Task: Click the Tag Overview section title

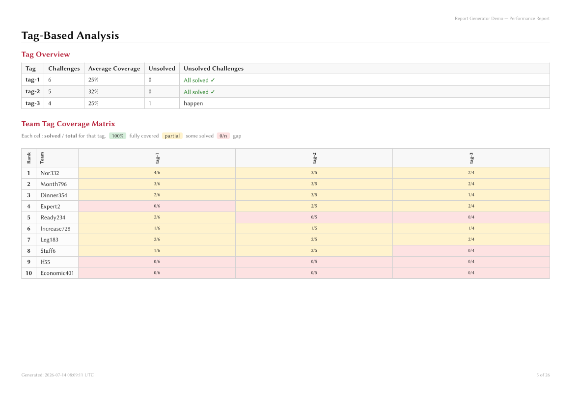Action: coord(45,54)
